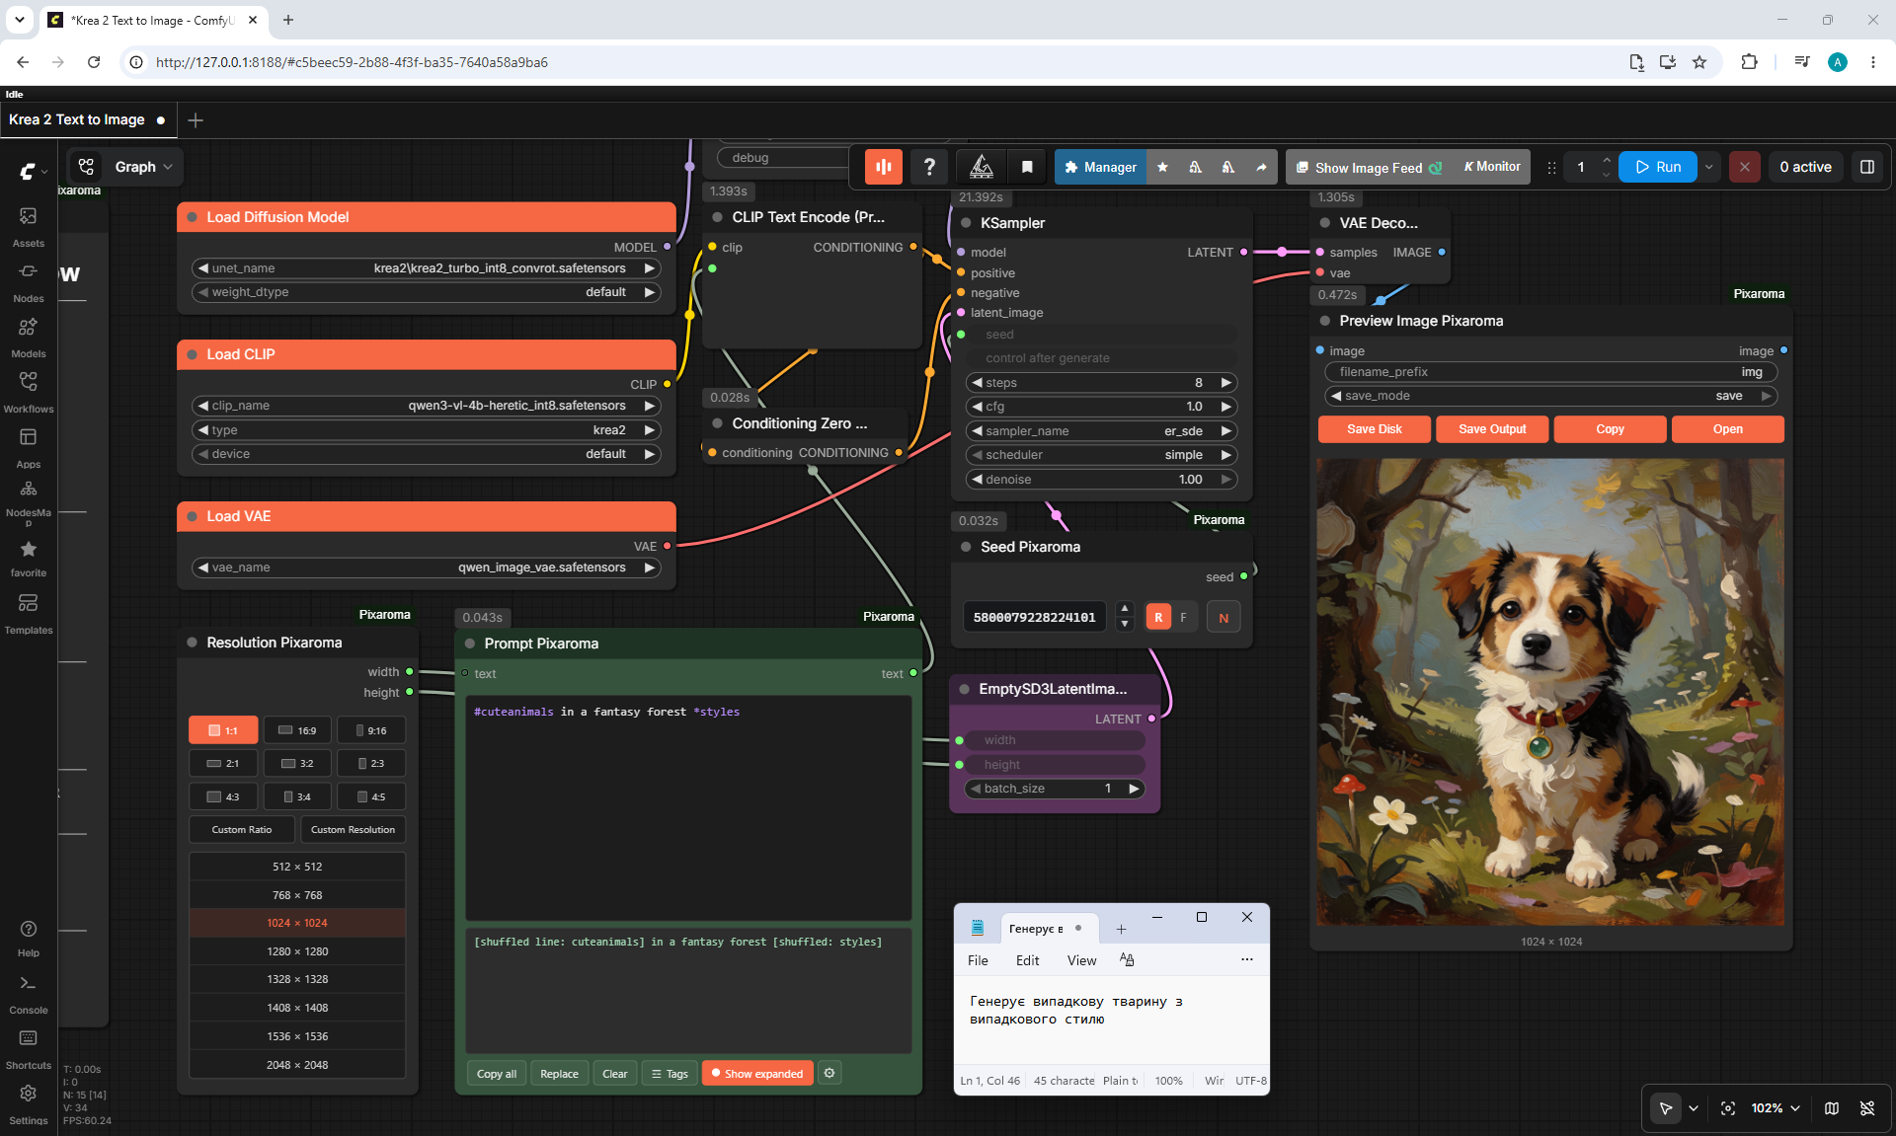Open the scheduler selector in KSampler

(x=1101, y=455)
